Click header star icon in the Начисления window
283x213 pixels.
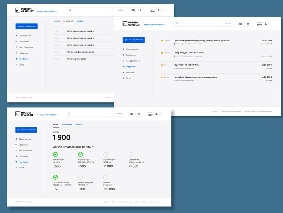(141, 10)
